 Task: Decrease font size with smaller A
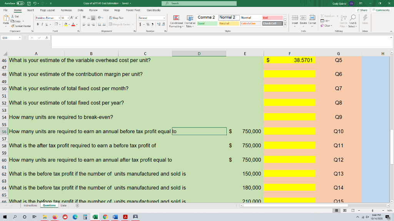coord(77,18)
